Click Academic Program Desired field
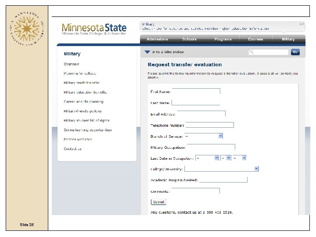 [x=223, y=180]
